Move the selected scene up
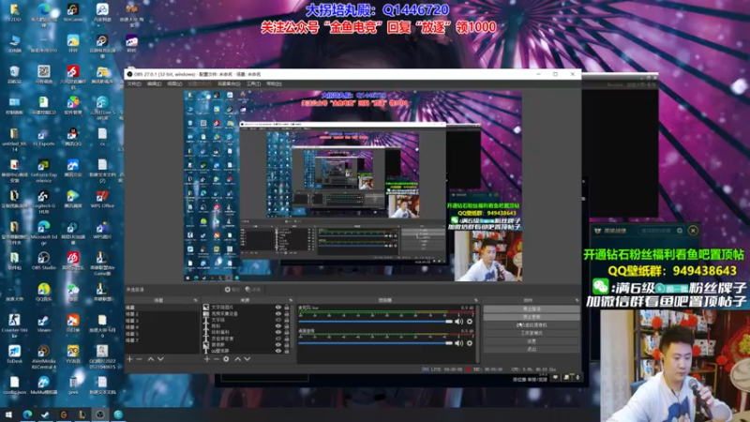Screen dimensions: 750x422 click(x=151, y=359)
